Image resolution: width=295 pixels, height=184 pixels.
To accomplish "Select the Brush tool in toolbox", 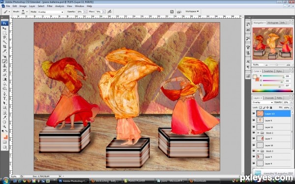I will tap(4, 61).
